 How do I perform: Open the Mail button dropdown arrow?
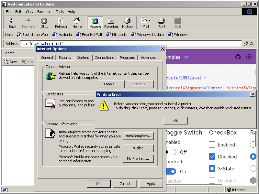pos(149,21)
